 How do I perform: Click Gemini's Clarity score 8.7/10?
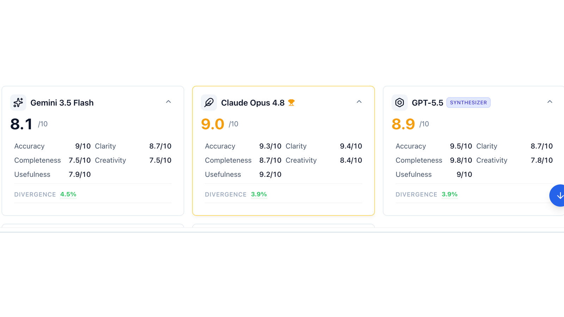[160, 146]
